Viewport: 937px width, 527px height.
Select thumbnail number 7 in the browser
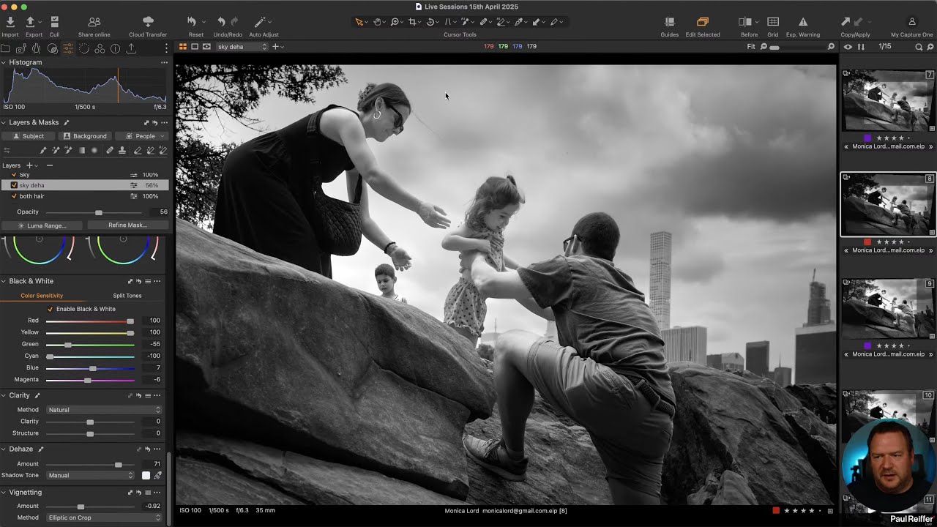[888, 100]
